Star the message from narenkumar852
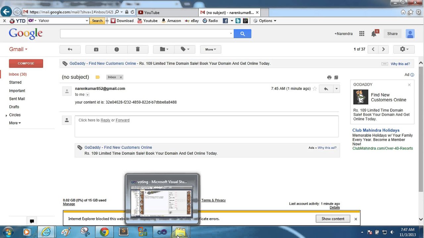The image size is (424, 238). coord(315,89)
